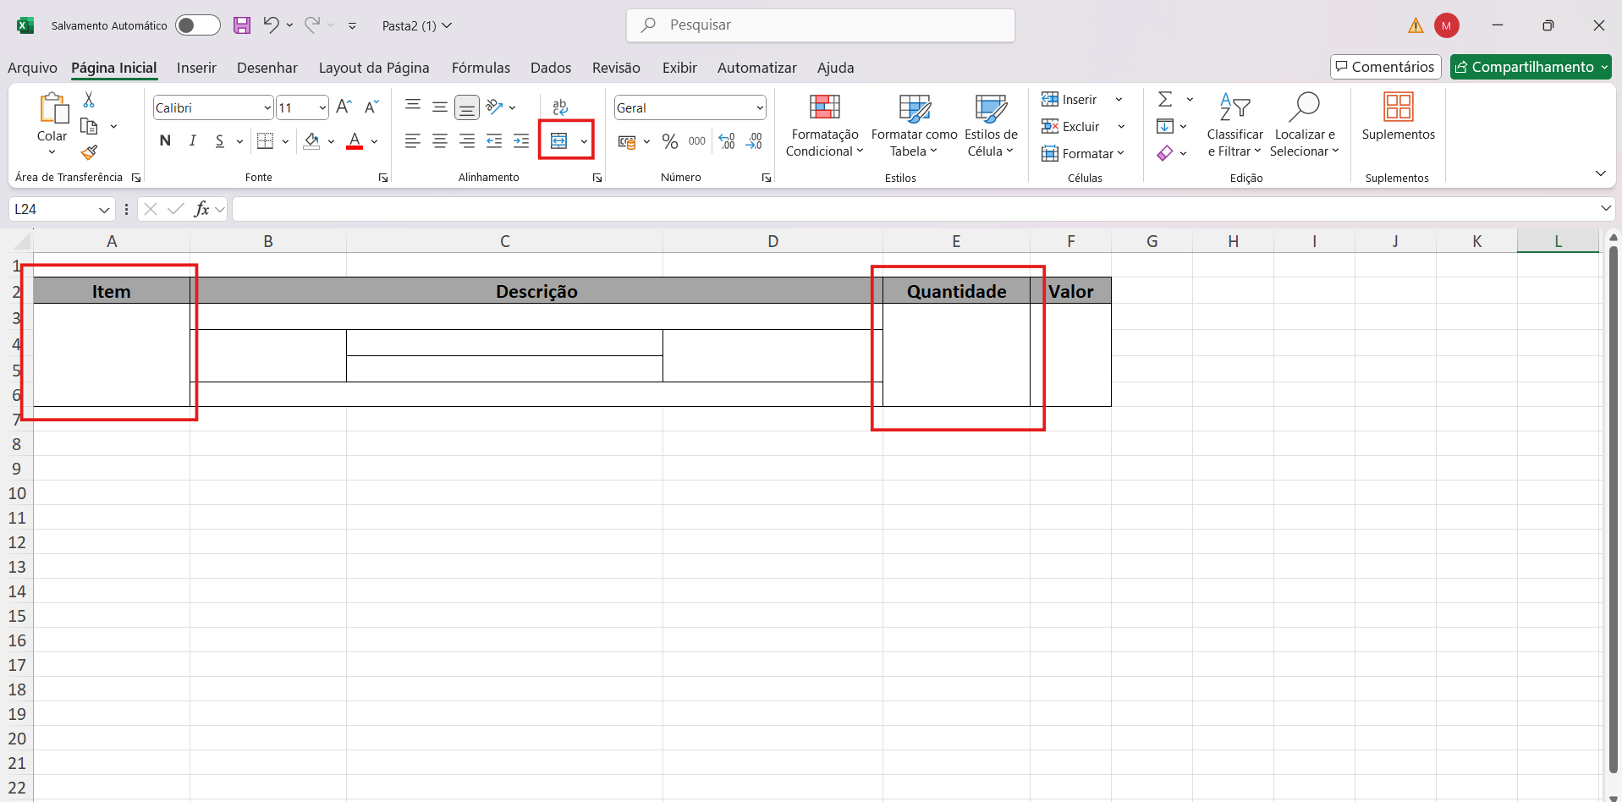The height and width of the screenshot is (802, 1622).
Task: Click the AutoSum sigma icon
Action: point(1165,100)
